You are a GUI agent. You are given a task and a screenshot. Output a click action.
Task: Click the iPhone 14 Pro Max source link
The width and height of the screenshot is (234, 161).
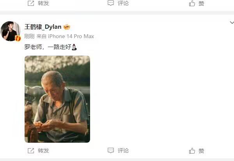71,36
